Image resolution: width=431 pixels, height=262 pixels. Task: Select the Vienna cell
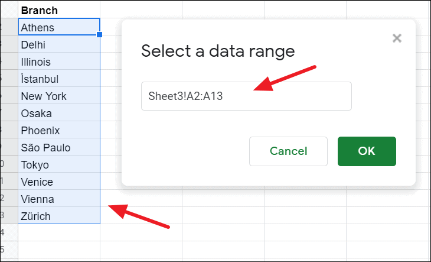[x=59, y=199]
